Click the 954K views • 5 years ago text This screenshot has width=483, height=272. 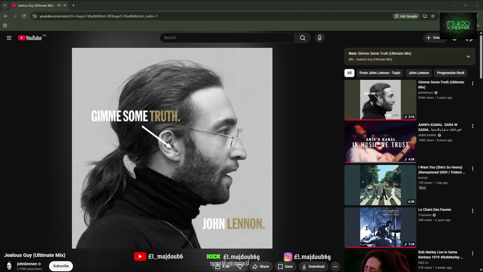[435, 98]
